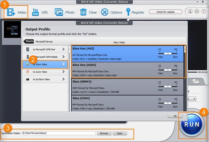Click the help question mark icon
Screen dimensions: 209x142
point(204,11)
